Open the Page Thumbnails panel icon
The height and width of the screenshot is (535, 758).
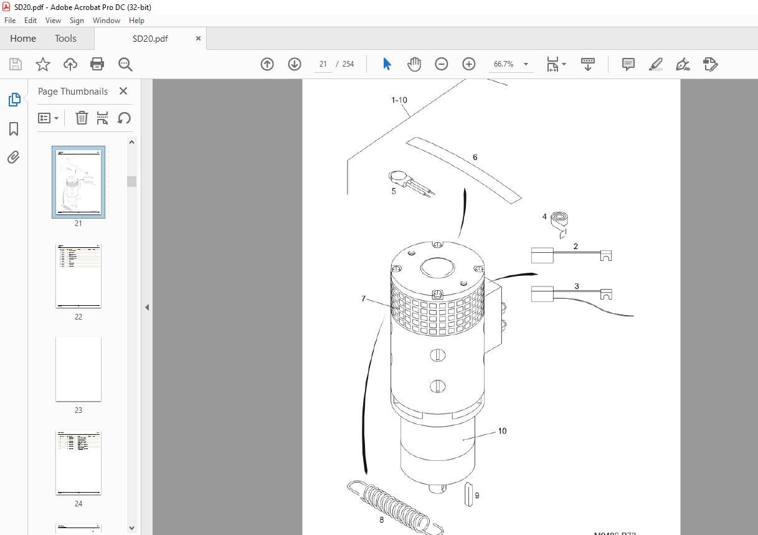pyautogui.click(x=14, y=99)
